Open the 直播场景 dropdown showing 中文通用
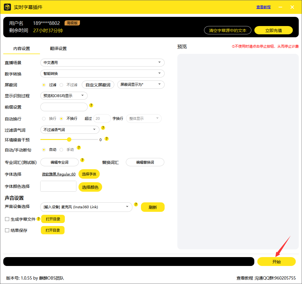The width and height of the screenshot is (302, 284). (102, 62)
